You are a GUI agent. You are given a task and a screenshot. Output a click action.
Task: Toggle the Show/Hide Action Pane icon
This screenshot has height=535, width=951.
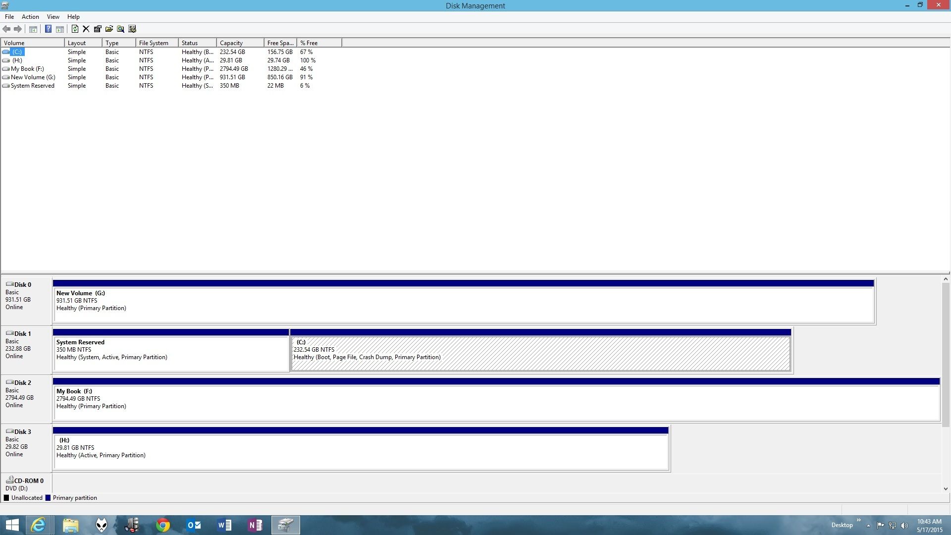tap(60, 29)
